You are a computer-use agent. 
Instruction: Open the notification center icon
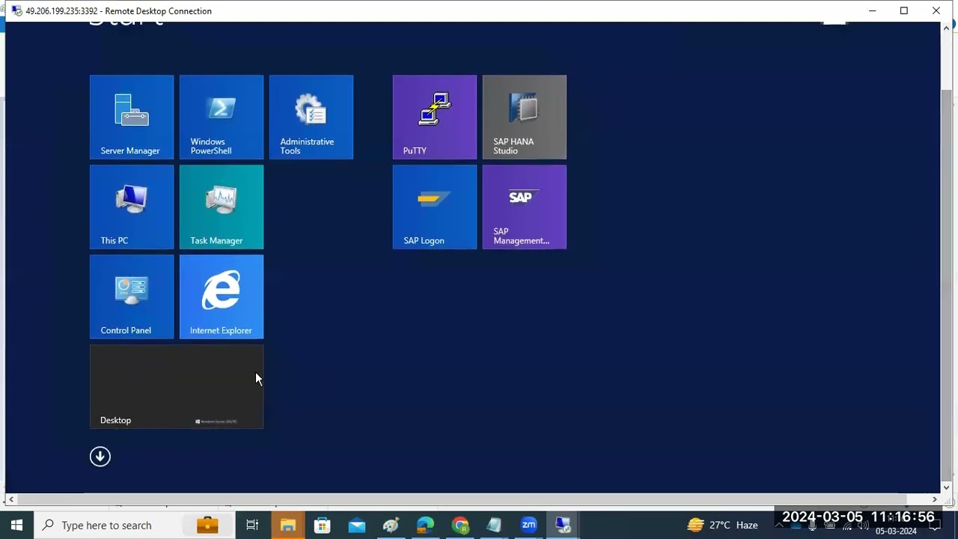click(x=935, y=526)
